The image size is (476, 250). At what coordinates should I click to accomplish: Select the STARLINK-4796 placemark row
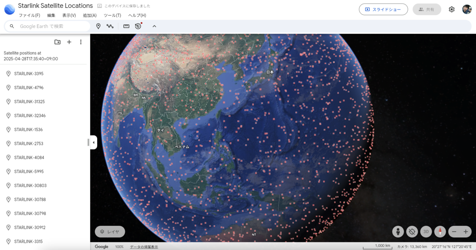tap(45, 88)
